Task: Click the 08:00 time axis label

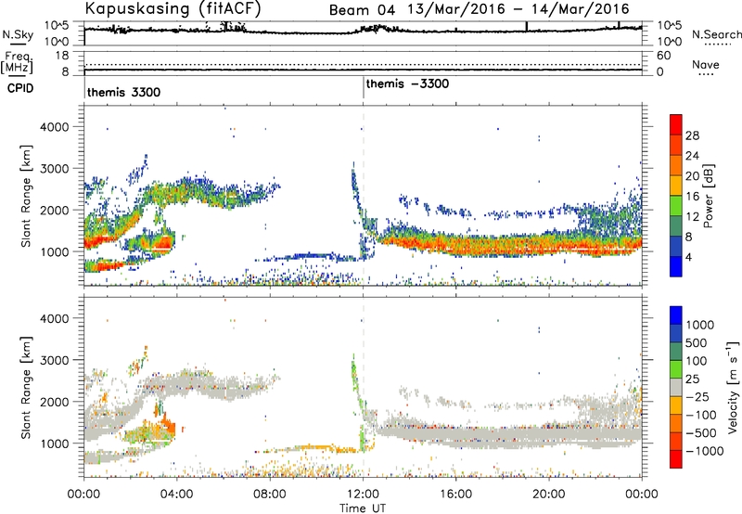Action: tap(269, 495)
